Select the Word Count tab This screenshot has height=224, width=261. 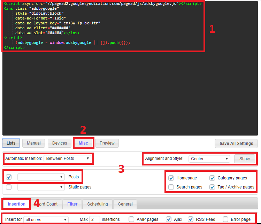pyautogui.click(x=47, y=204)
